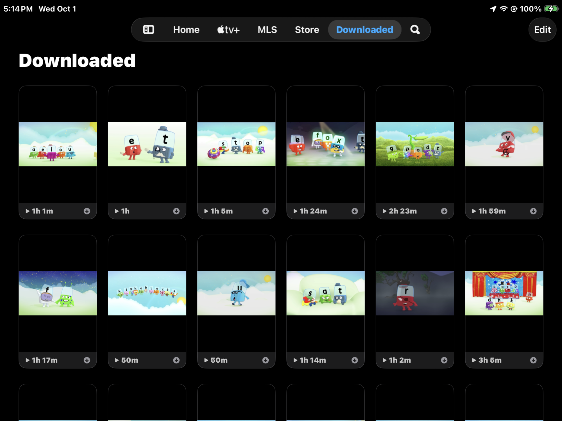Tap download badge on 3h 5m video
Image resolution: width=562 pixels, height=421 pixels.
533,360
